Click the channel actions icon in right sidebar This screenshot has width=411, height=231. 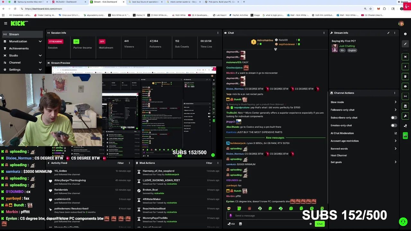pyautogui.click(x=405, y=106)
